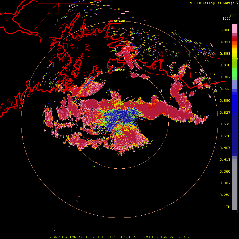Select the 0.840 scale label
Image resolution: width=239 pixels, height=239 pixels.
point(225,65)
